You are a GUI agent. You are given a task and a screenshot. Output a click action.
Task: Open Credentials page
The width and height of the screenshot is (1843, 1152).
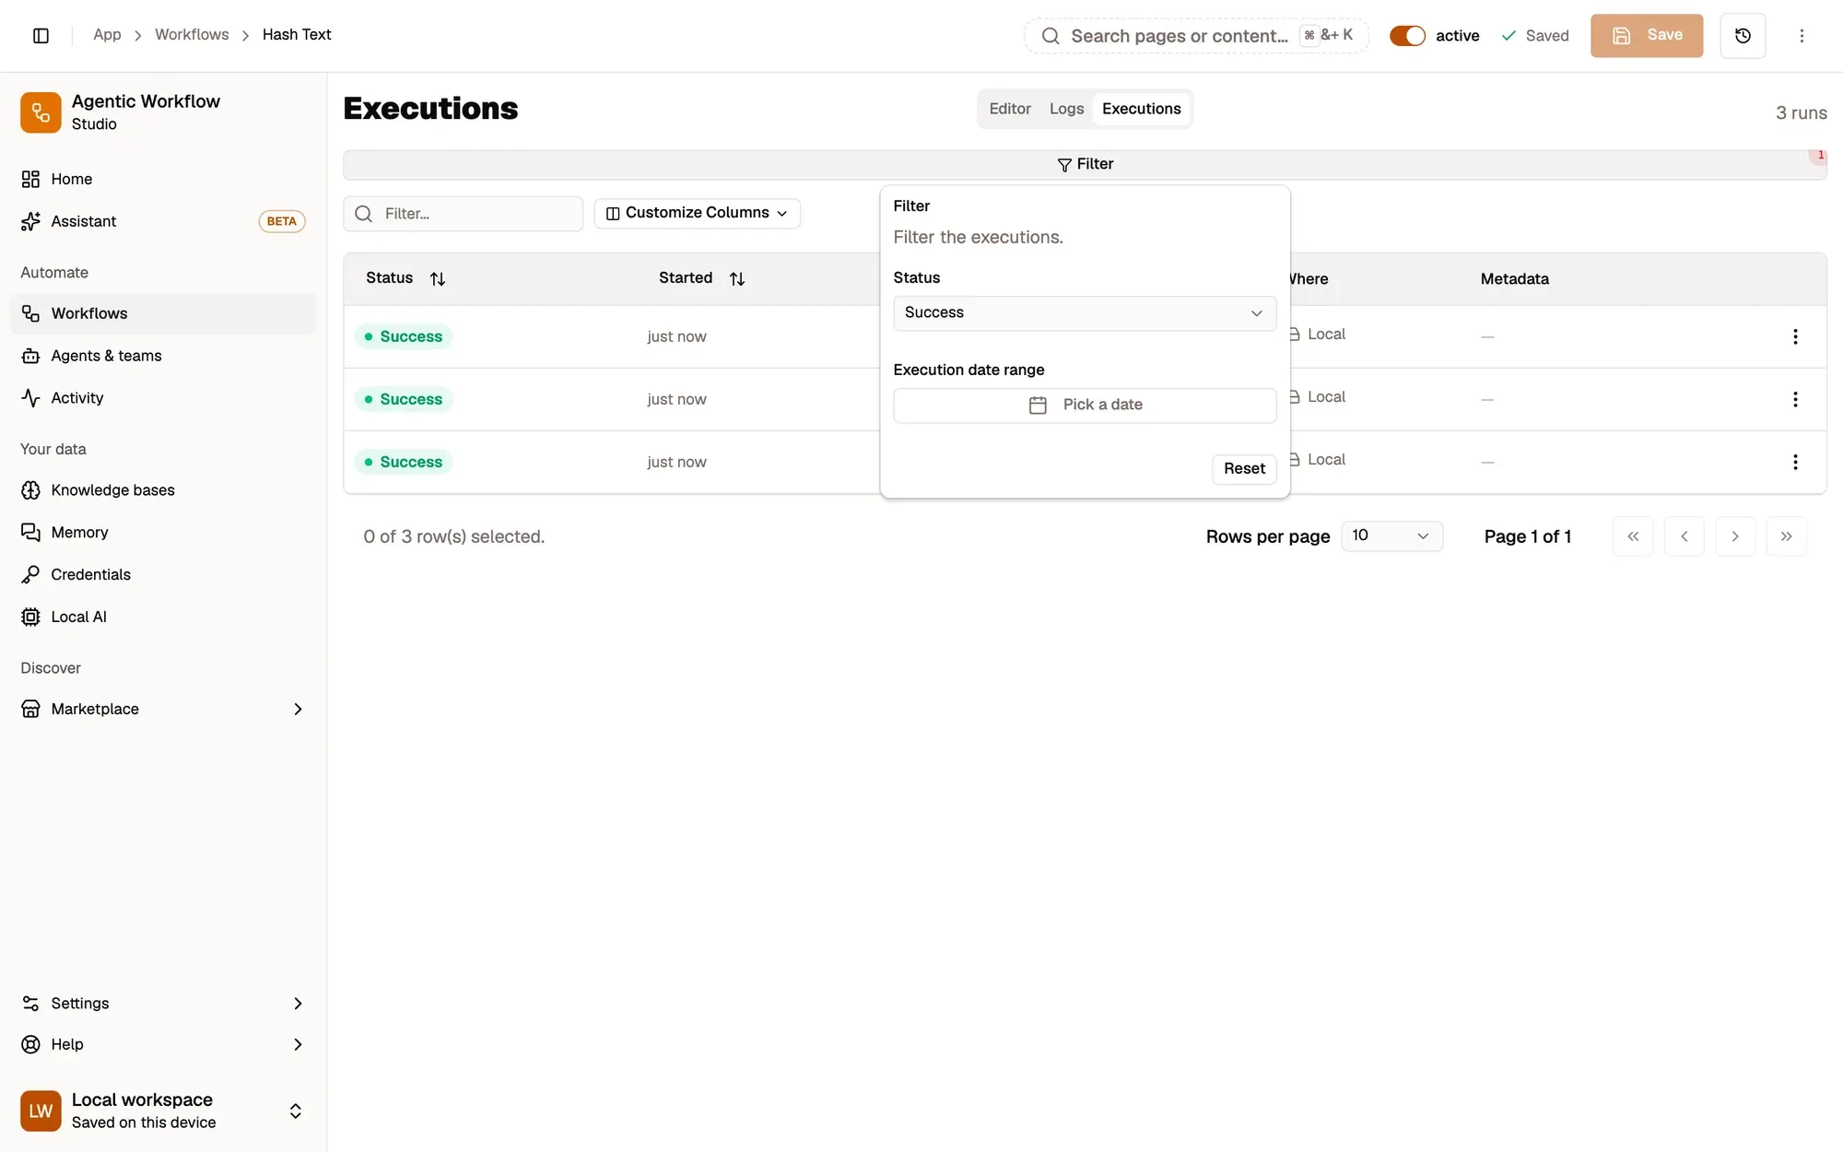pyautogui.click(x=163, y=575)
